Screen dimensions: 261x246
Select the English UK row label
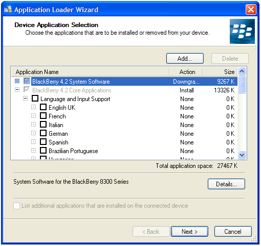(x=62, y=108)
